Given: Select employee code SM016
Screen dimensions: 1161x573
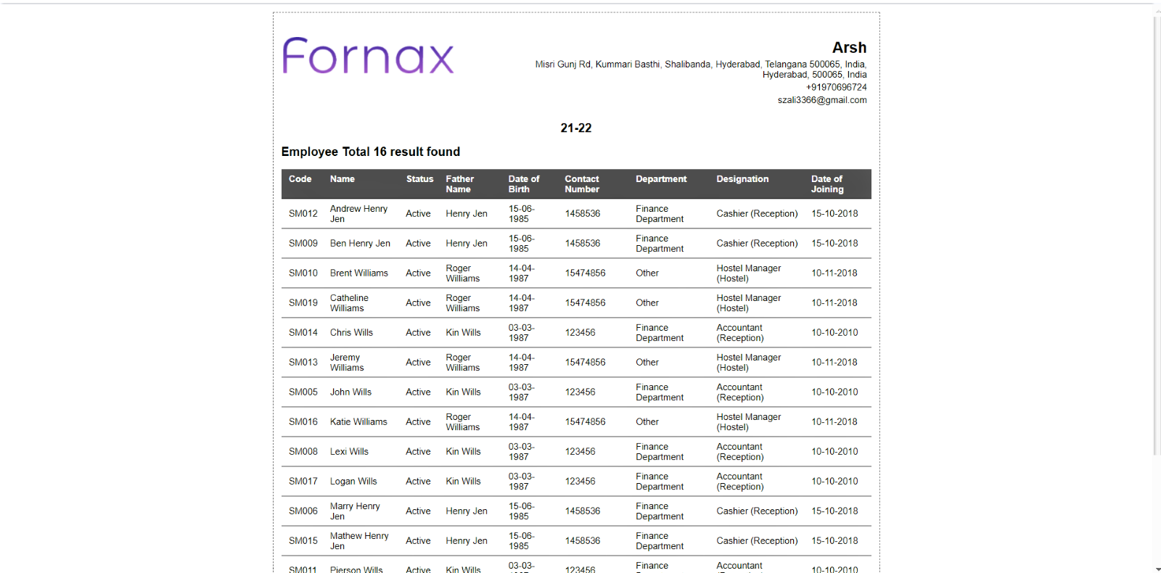Looking at the screenshot, I should point(303,422).
